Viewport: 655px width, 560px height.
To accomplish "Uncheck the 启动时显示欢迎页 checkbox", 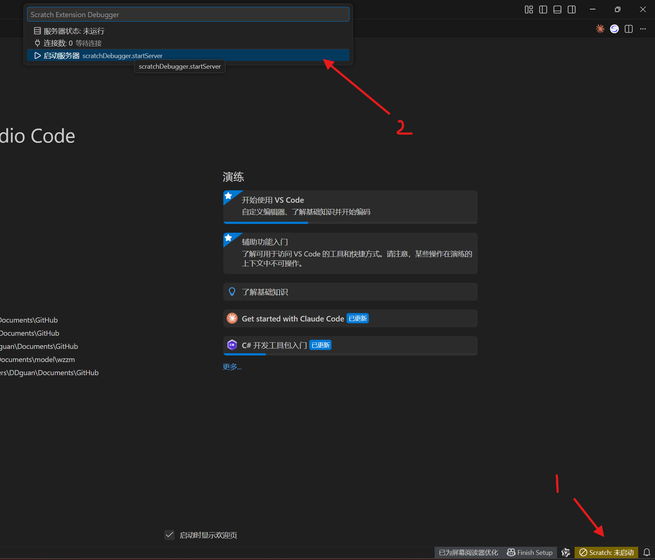I will tap(169, 535).
